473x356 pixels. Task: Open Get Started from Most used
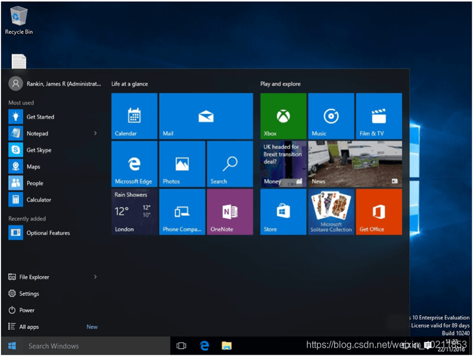coord(54,116)
